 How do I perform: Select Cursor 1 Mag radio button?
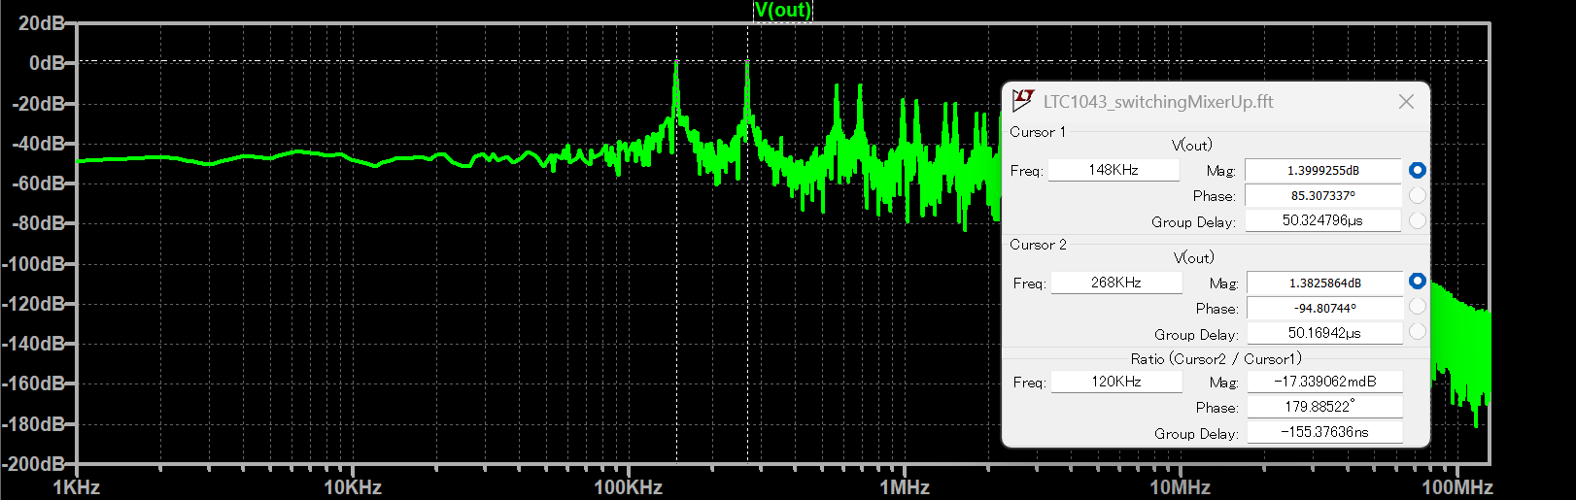[x=1417, y=170]
